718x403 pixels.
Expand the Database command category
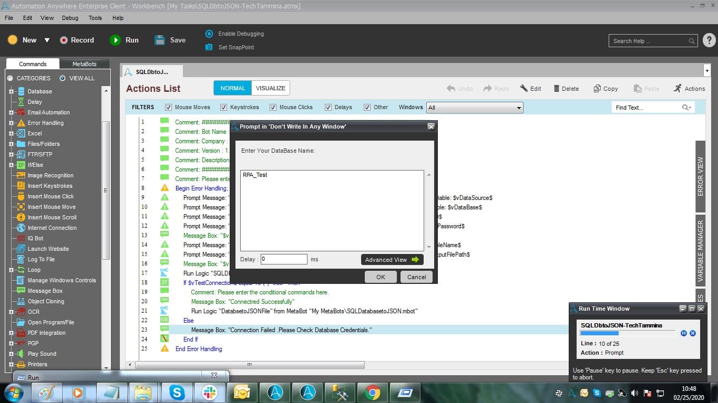click(11, 91)
